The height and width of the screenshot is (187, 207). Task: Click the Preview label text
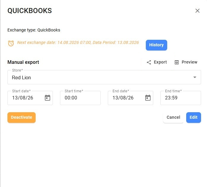189,62
